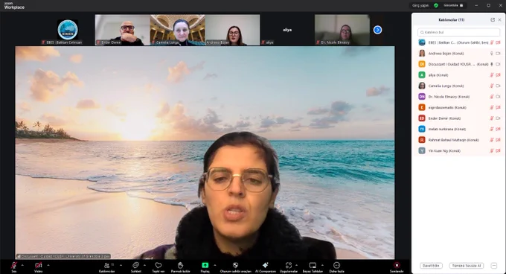
Task: Select the EBES logo participant thumbnail
Action: pyautogui.click(x=68, y=30)
